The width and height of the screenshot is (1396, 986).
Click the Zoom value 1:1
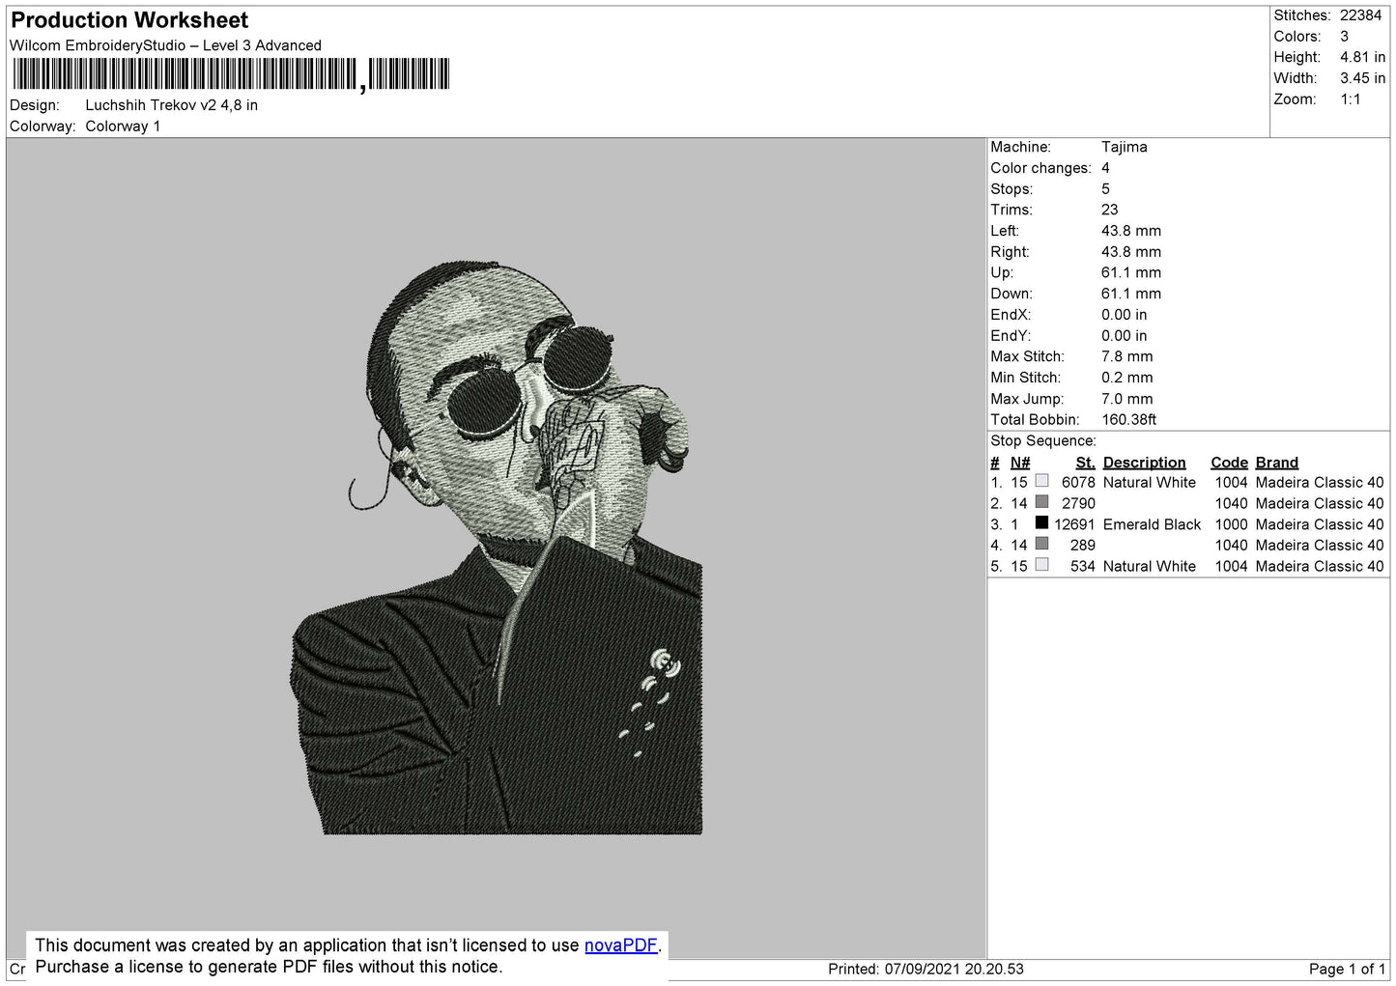pos(1351,99)
